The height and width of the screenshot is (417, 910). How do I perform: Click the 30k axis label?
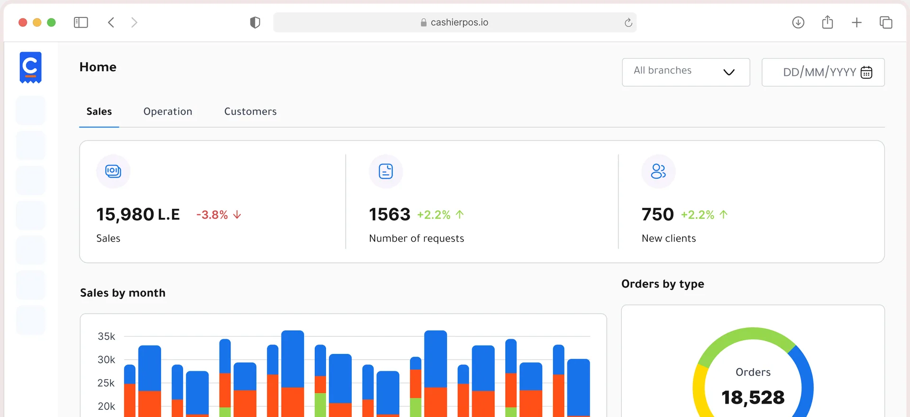pos(106,360)
